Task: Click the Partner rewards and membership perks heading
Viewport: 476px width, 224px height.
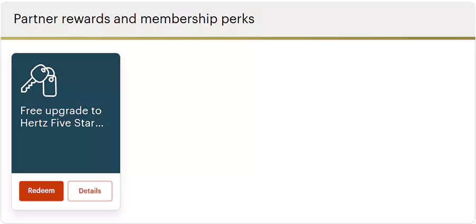Action: 134,19
